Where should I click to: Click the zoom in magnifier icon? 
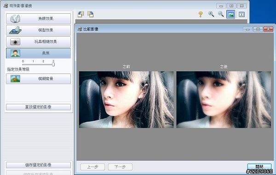pos(211,14)
